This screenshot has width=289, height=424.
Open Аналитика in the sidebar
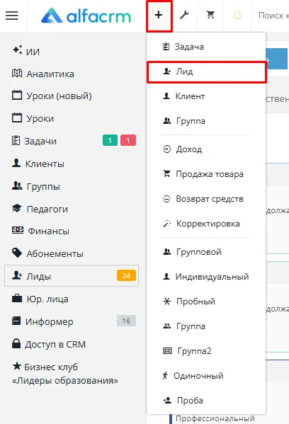tap(43, 74)
